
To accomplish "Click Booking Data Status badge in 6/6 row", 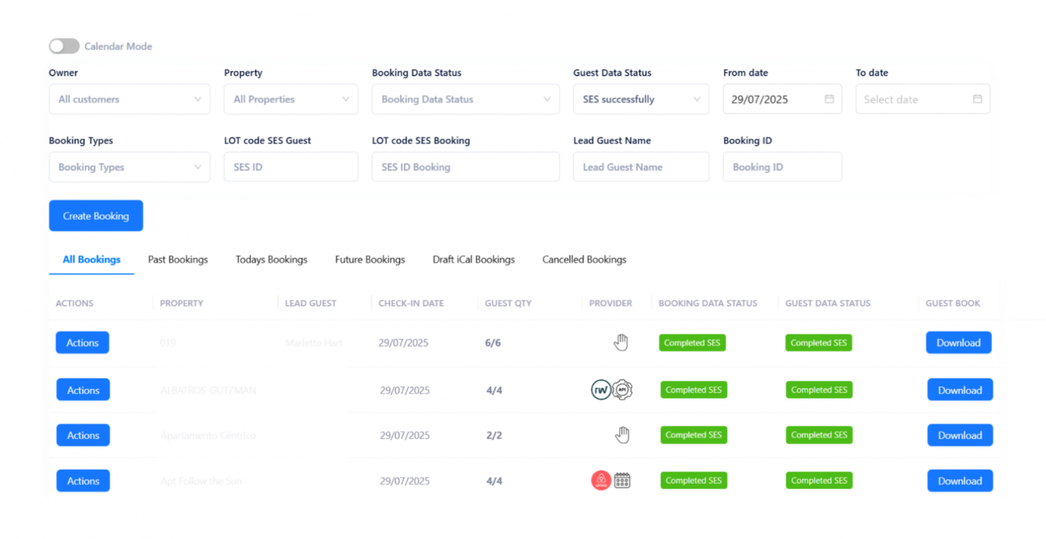I will point(692,343).
